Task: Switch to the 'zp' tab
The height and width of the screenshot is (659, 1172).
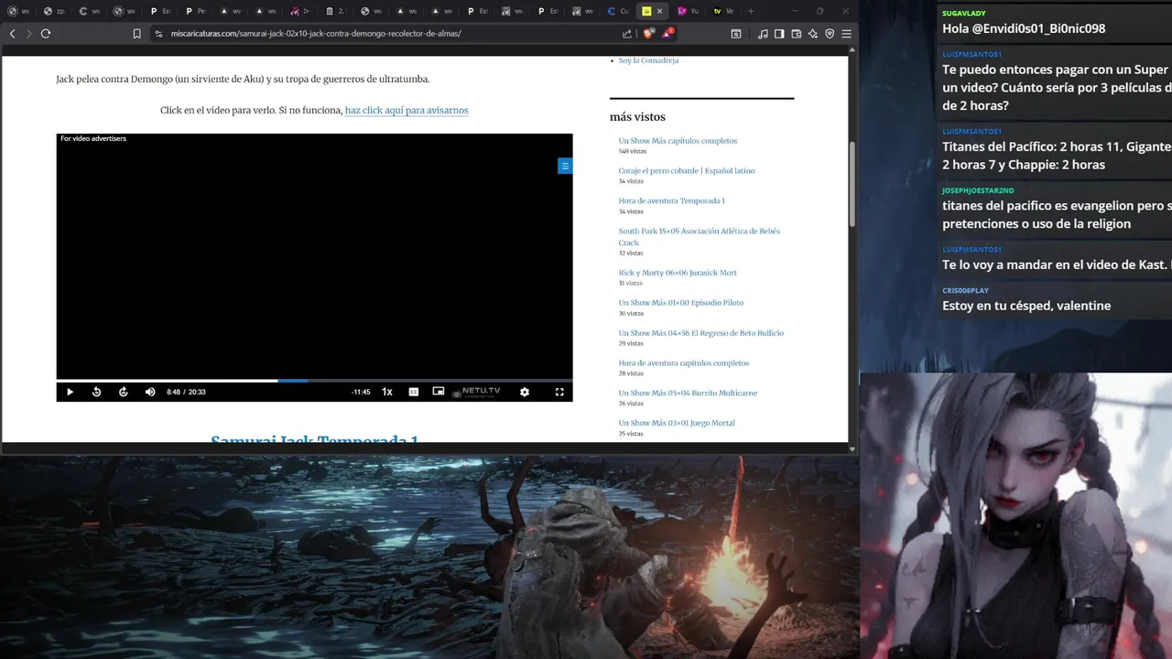Action: [x=54, y=11]
